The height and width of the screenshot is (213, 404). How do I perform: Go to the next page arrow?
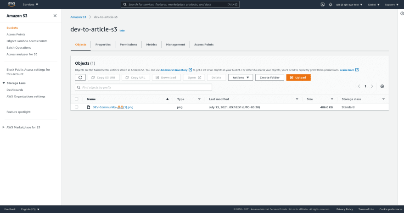372,86
